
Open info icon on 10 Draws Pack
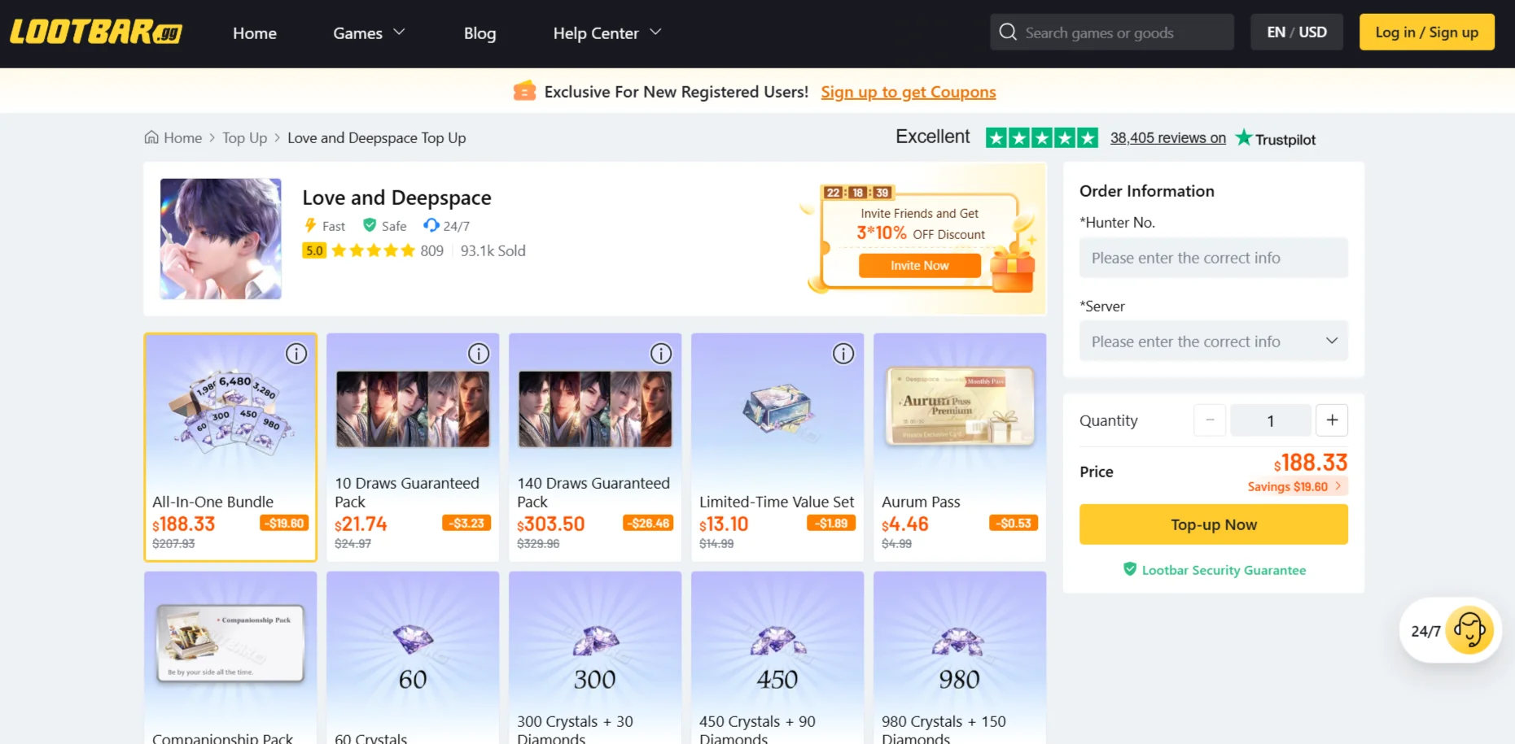pos(479,354)
